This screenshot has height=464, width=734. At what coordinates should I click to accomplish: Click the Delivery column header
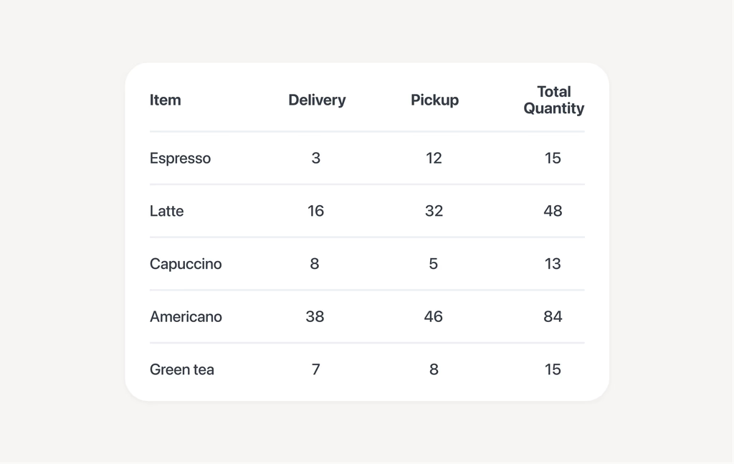(317, 100)
